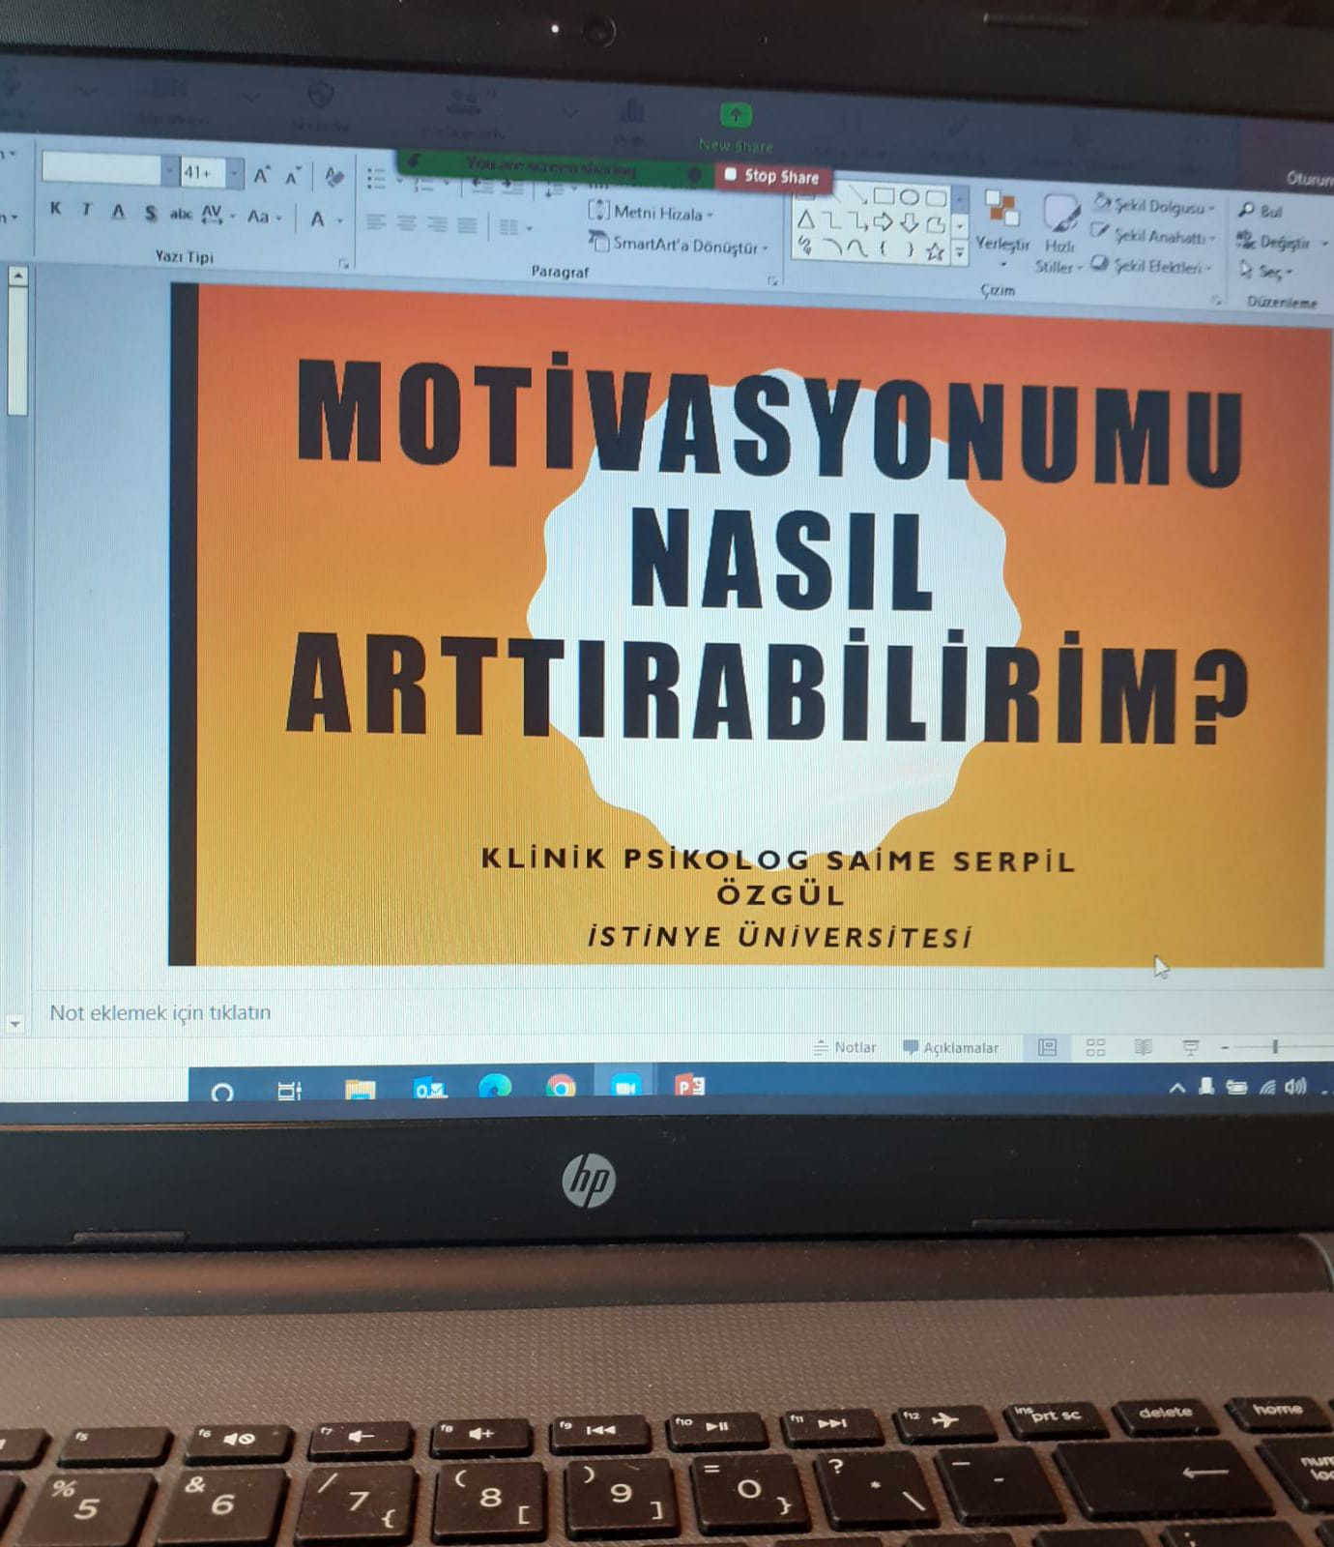1334x1547 pixels.
Task: Open the font size dropdown
Action: click(234, 173)
